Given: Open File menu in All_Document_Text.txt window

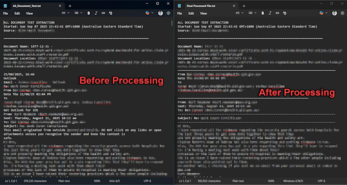Looking at the screenshot, I should click(x=6, y=13).
